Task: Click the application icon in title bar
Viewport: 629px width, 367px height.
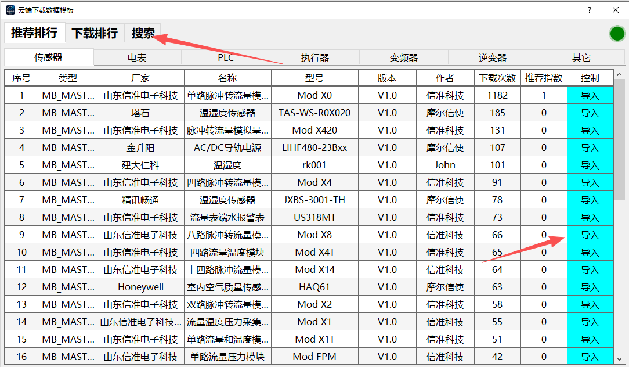Action: [10, 10]
